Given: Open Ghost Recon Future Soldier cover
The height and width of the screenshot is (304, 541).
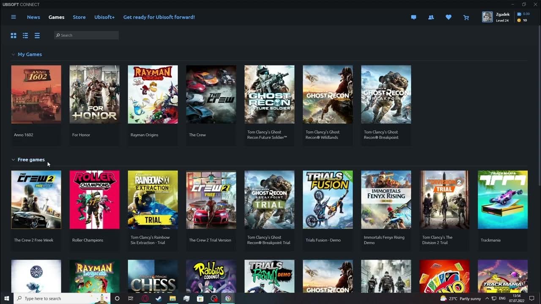Looking at the screenshot, I should 269,94.
